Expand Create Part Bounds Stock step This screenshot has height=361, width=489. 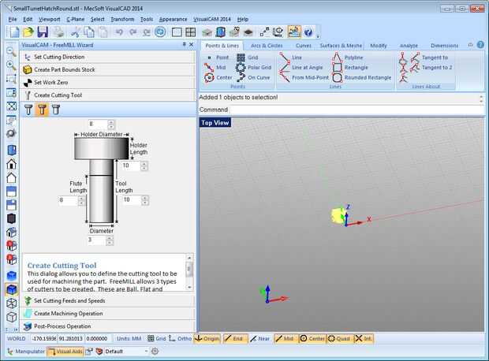(x=107, y=69)
